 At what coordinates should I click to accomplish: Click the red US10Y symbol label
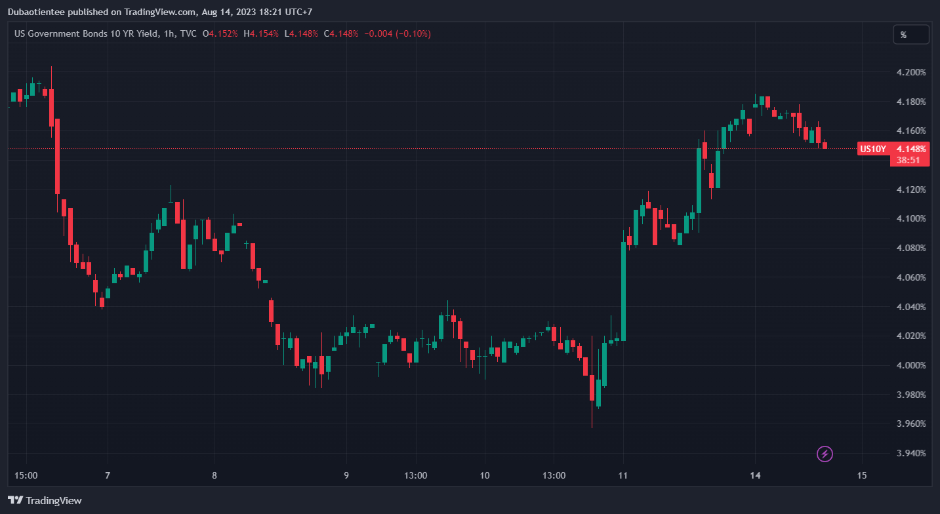873,149
